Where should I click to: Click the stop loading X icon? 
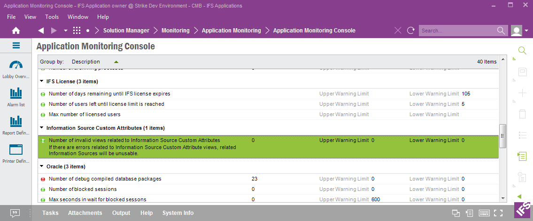point(398,31)
